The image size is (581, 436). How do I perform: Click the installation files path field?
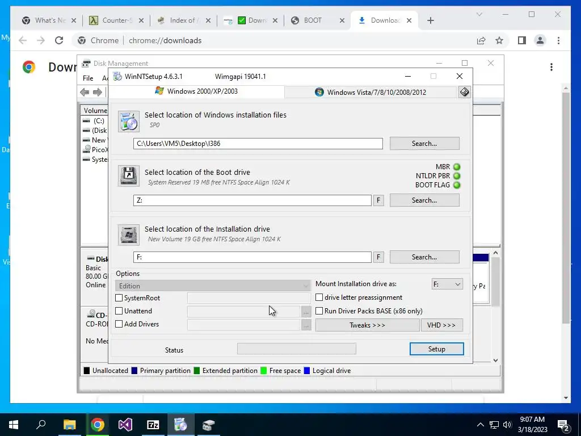(258, 144)
